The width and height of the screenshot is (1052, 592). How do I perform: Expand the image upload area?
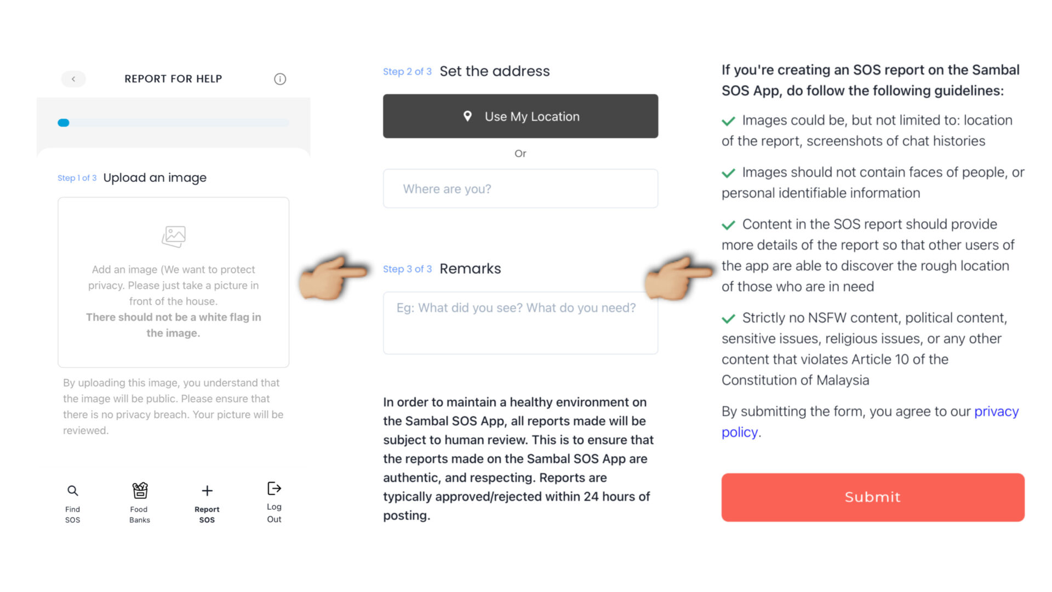(173, 282)
